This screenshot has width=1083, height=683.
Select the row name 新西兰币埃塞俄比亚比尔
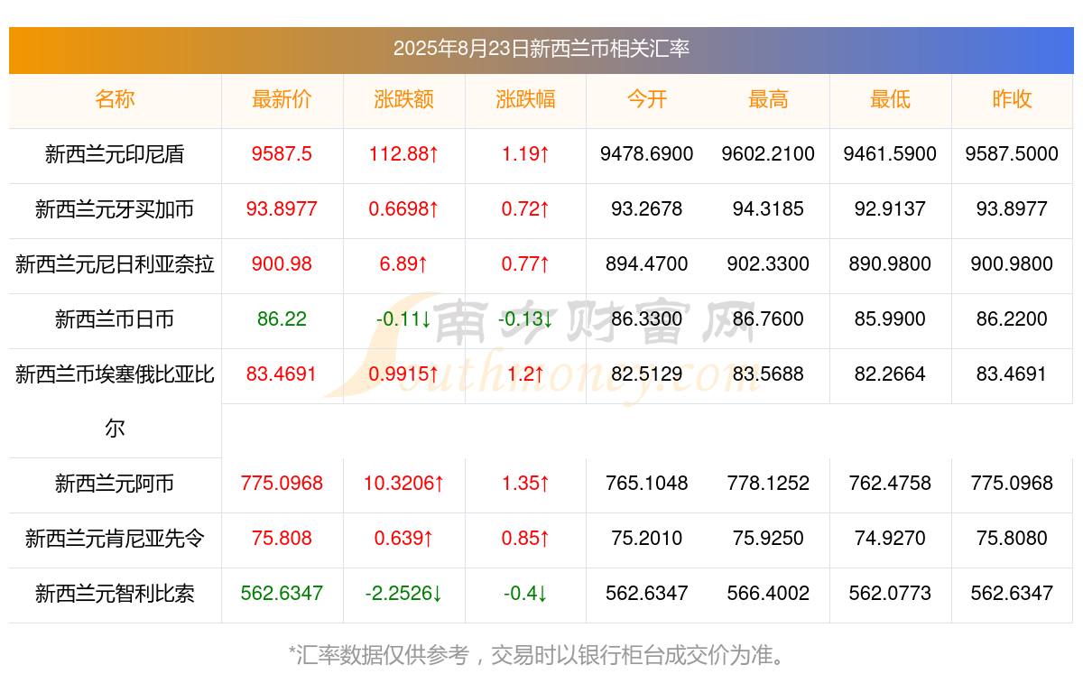(x=115, y=401)
